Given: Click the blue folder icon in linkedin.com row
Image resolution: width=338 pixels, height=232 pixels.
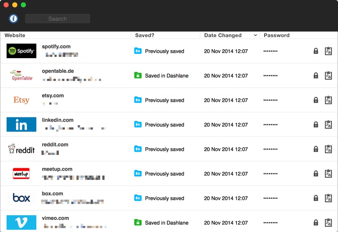Looking at the screenshot, I should [x=138, y=124].
